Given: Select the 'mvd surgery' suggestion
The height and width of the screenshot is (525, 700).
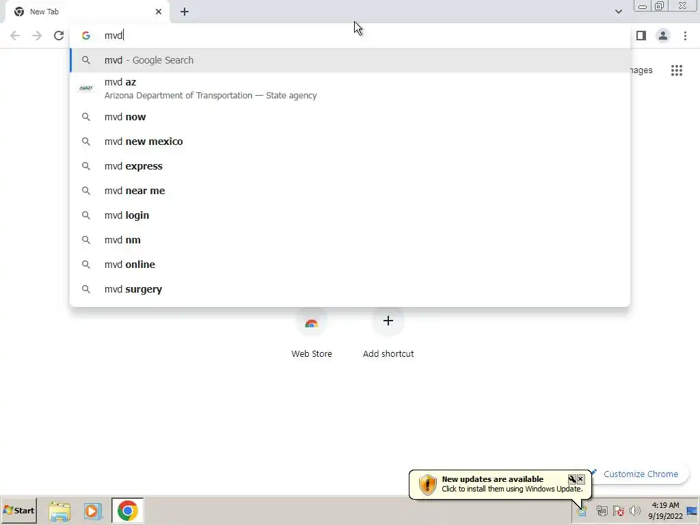Looking at the screenshot, I should click(350, 289).
